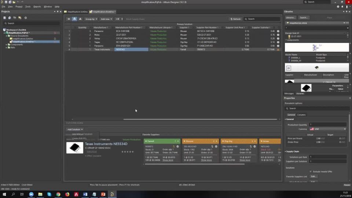This screenshot has height=198, width=352.
Task: Open the Mouser card rank dropdown arrow
Action: pos(217,141)
